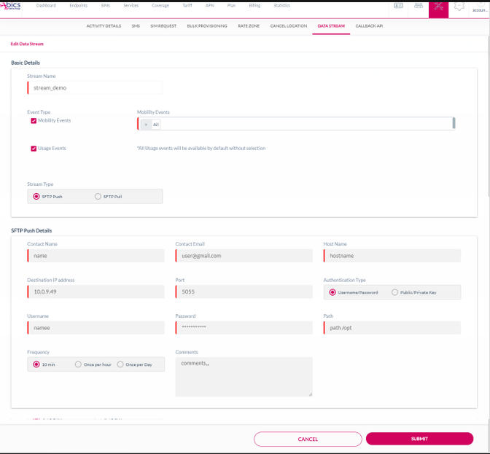
Task: Open the users group icon in header
Action: point(419,5)
